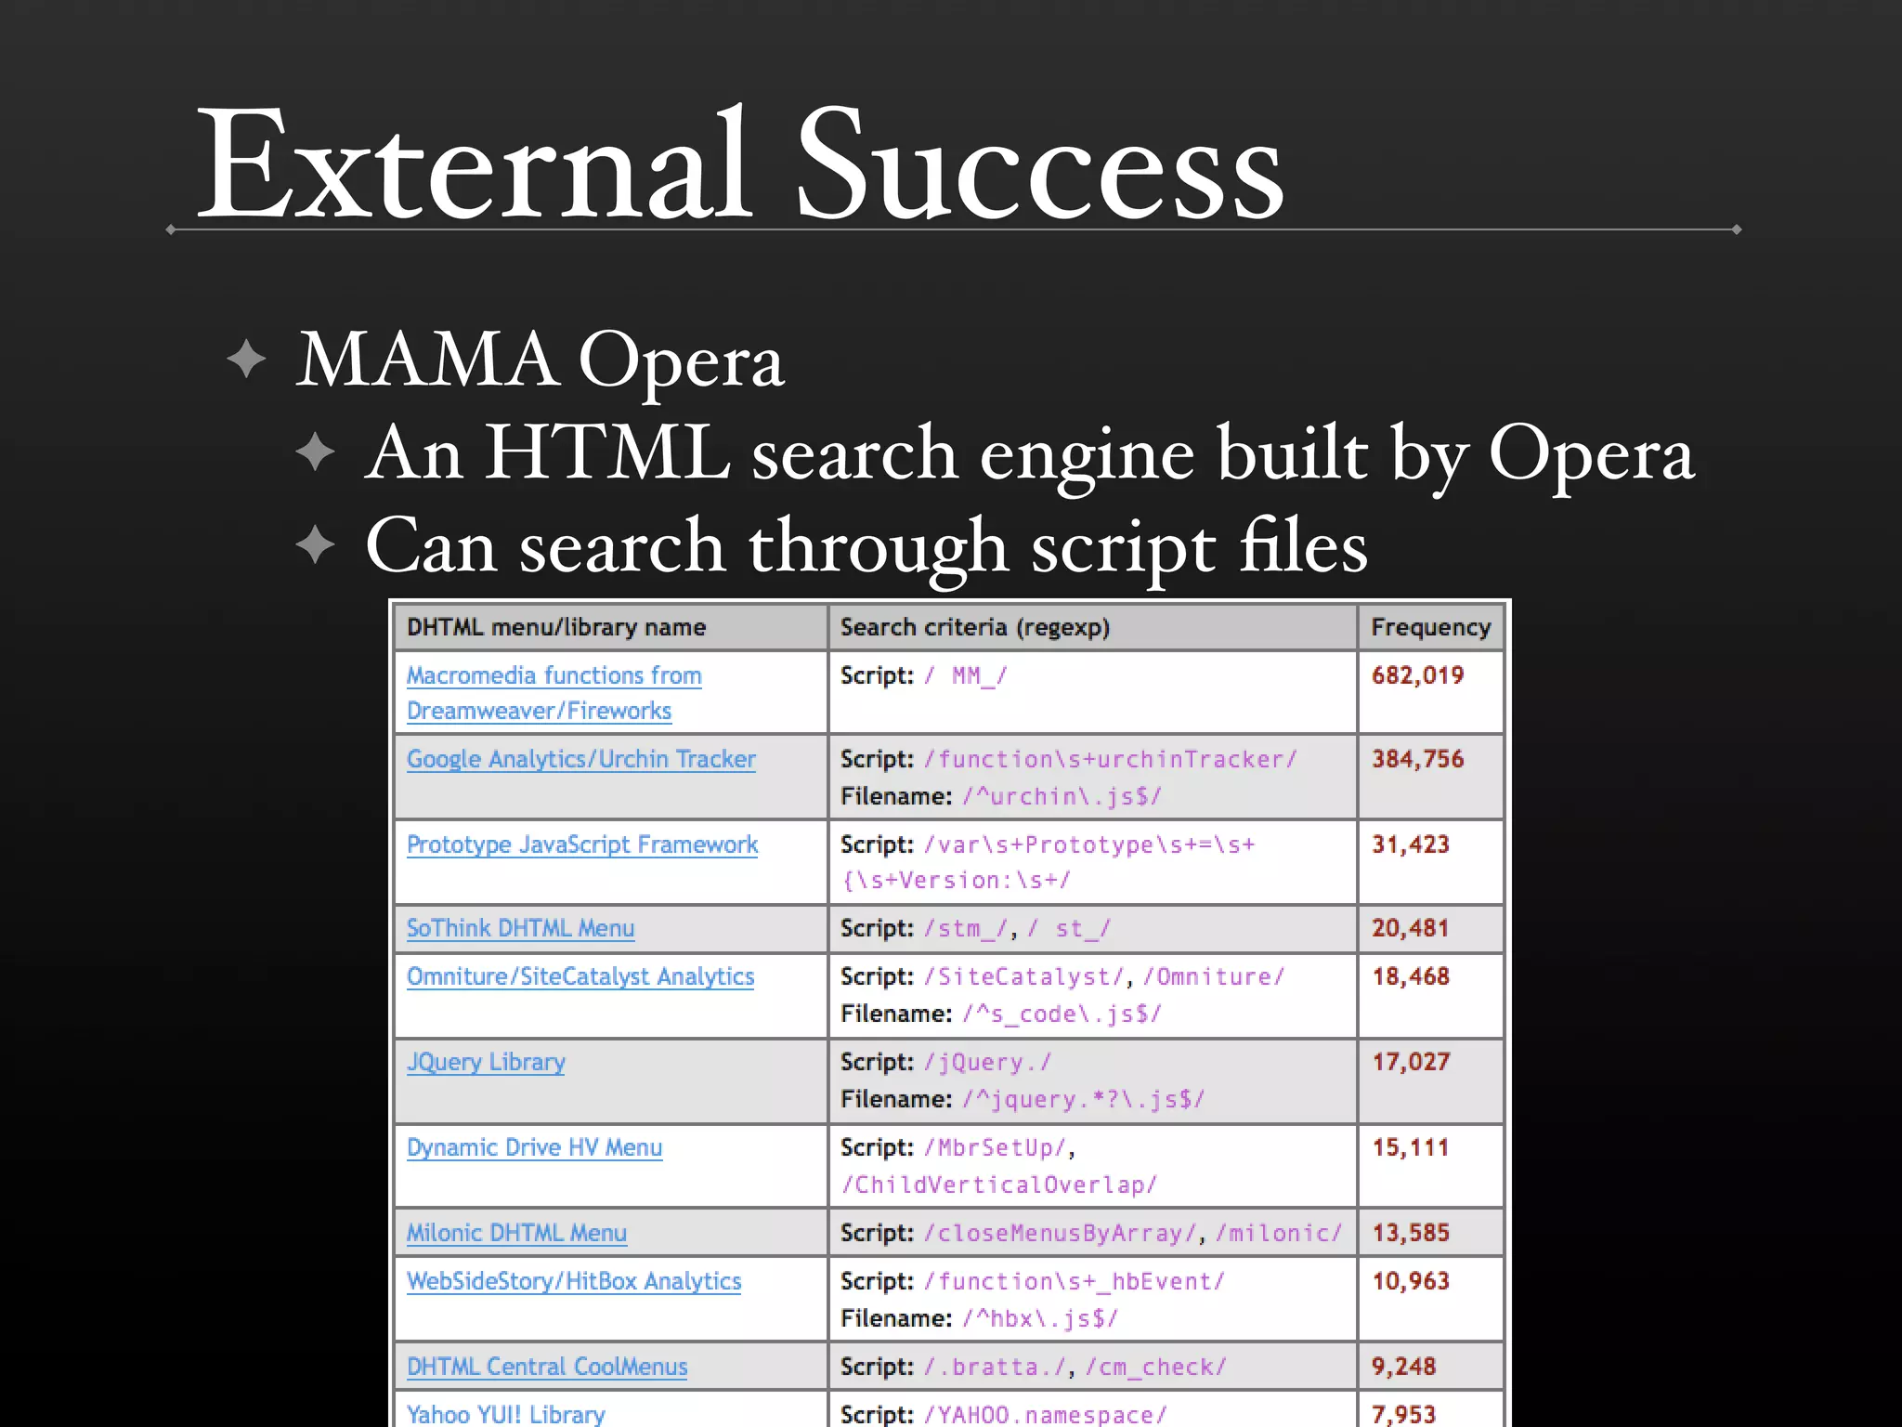Screen dimensions: 1902x1427
Task: Select the frequency value 7,953
Action: (x=1403, y=1414)
